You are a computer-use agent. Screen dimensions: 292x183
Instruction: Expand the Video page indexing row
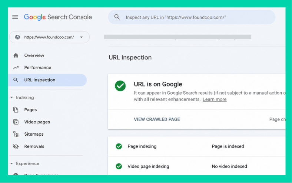pyautogui.click(x=197, y=166)
